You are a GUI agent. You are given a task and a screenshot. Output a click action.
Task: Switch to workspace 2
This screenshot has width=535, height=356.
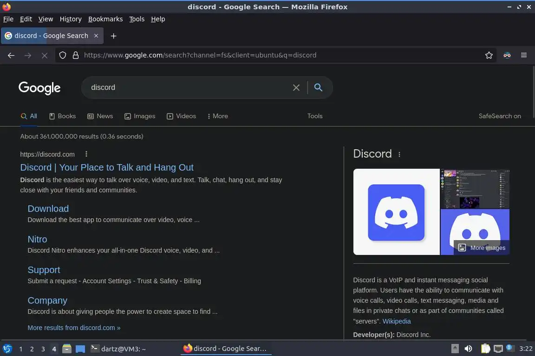click(x=32, y=349)
